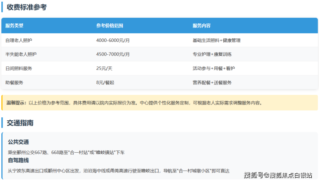Viewport: 319px width, 182px height.
Task: Click the yellow 温馨提示 notice box
Action: coord(159,103)
